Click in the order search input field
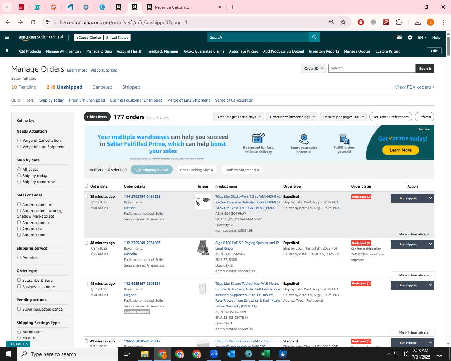 [372, 68]
